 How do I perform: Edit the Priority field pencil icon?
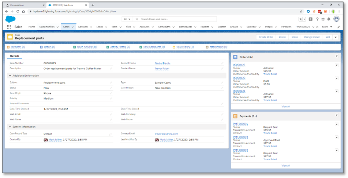[x=111, y=98]
